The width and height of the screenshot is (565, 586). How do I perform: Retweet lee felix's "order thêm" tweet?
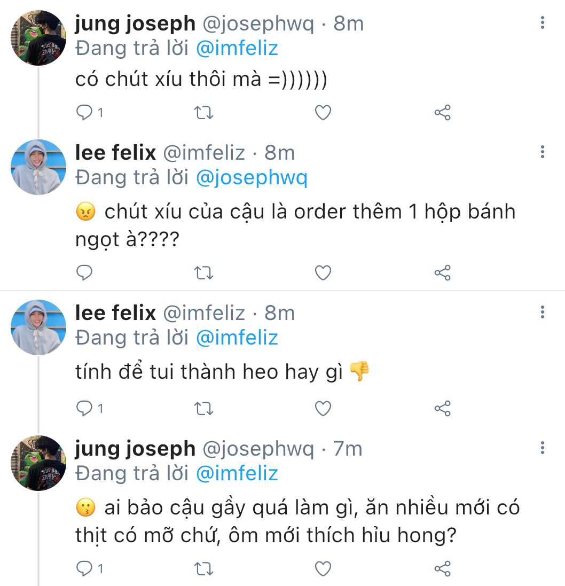pos(204,273)
